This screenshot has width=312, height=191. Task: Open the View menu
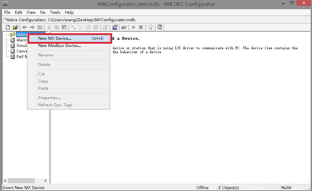31,12
